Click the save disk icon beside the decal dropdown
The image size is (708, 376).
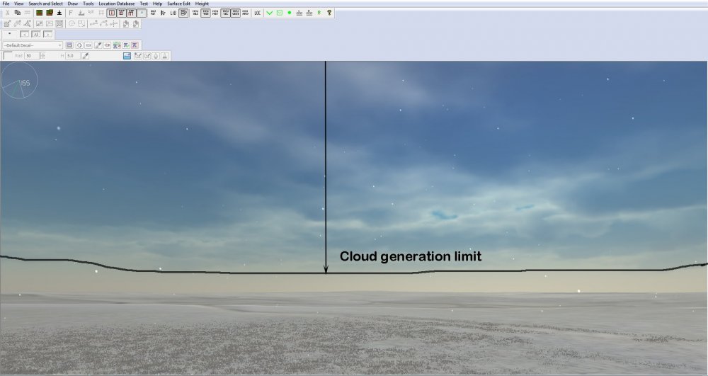tap(69, 45)
